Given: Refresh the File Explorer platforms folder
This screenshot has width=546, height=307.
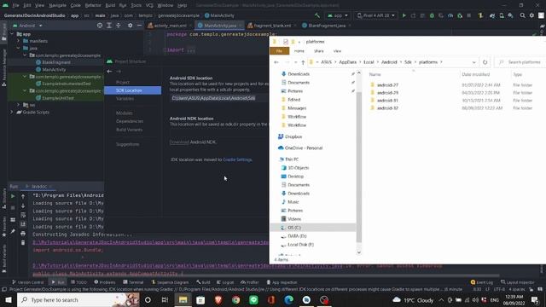Looking at the screenshot, I should [485, 62].
